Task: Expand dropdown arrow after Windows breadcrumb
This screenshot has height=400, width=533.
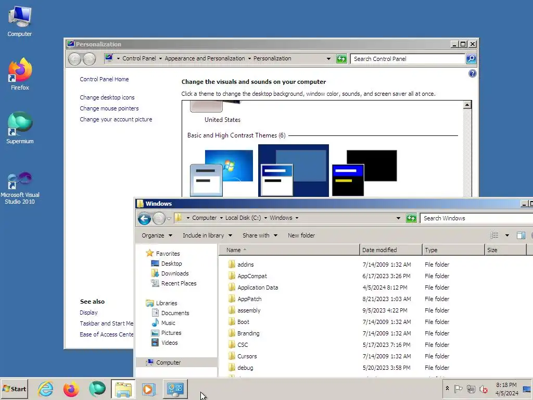Action: (x=297, y=218)
